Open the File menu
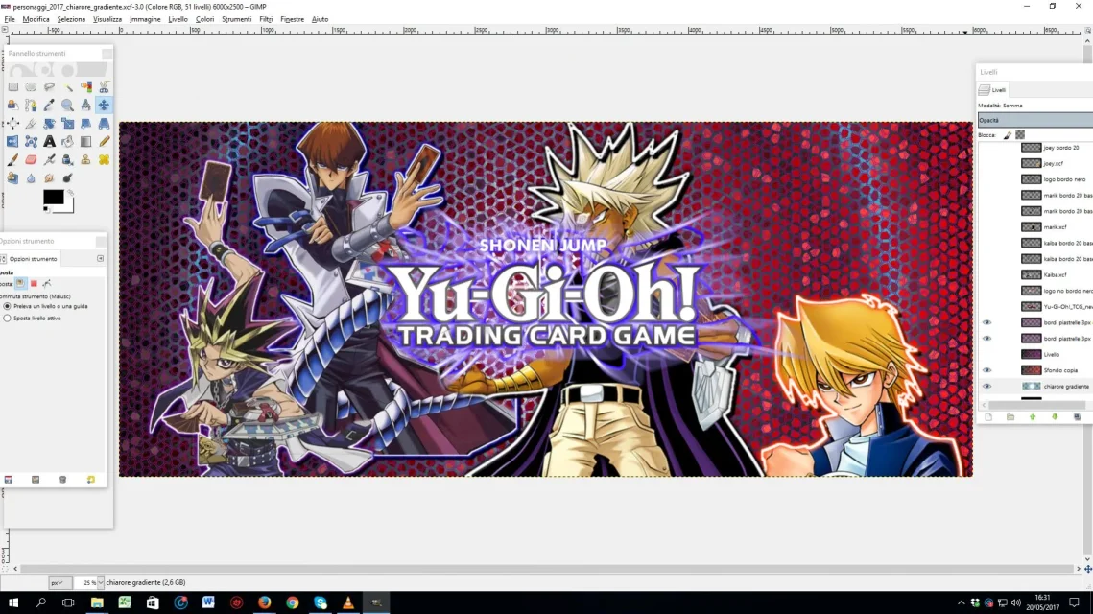 point(10,19)
